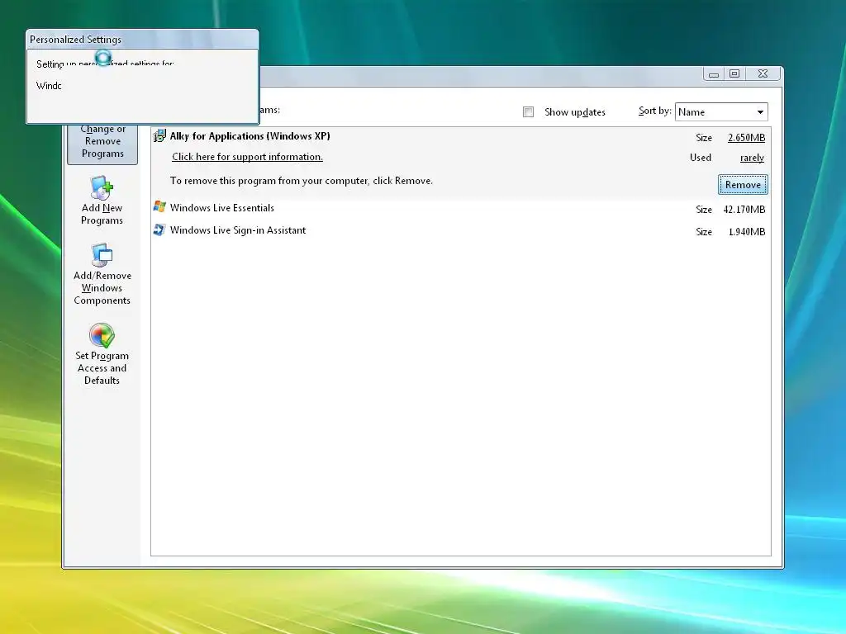Close the Add or Remove Programs window
846x634 pixels.
pos(763,73)
